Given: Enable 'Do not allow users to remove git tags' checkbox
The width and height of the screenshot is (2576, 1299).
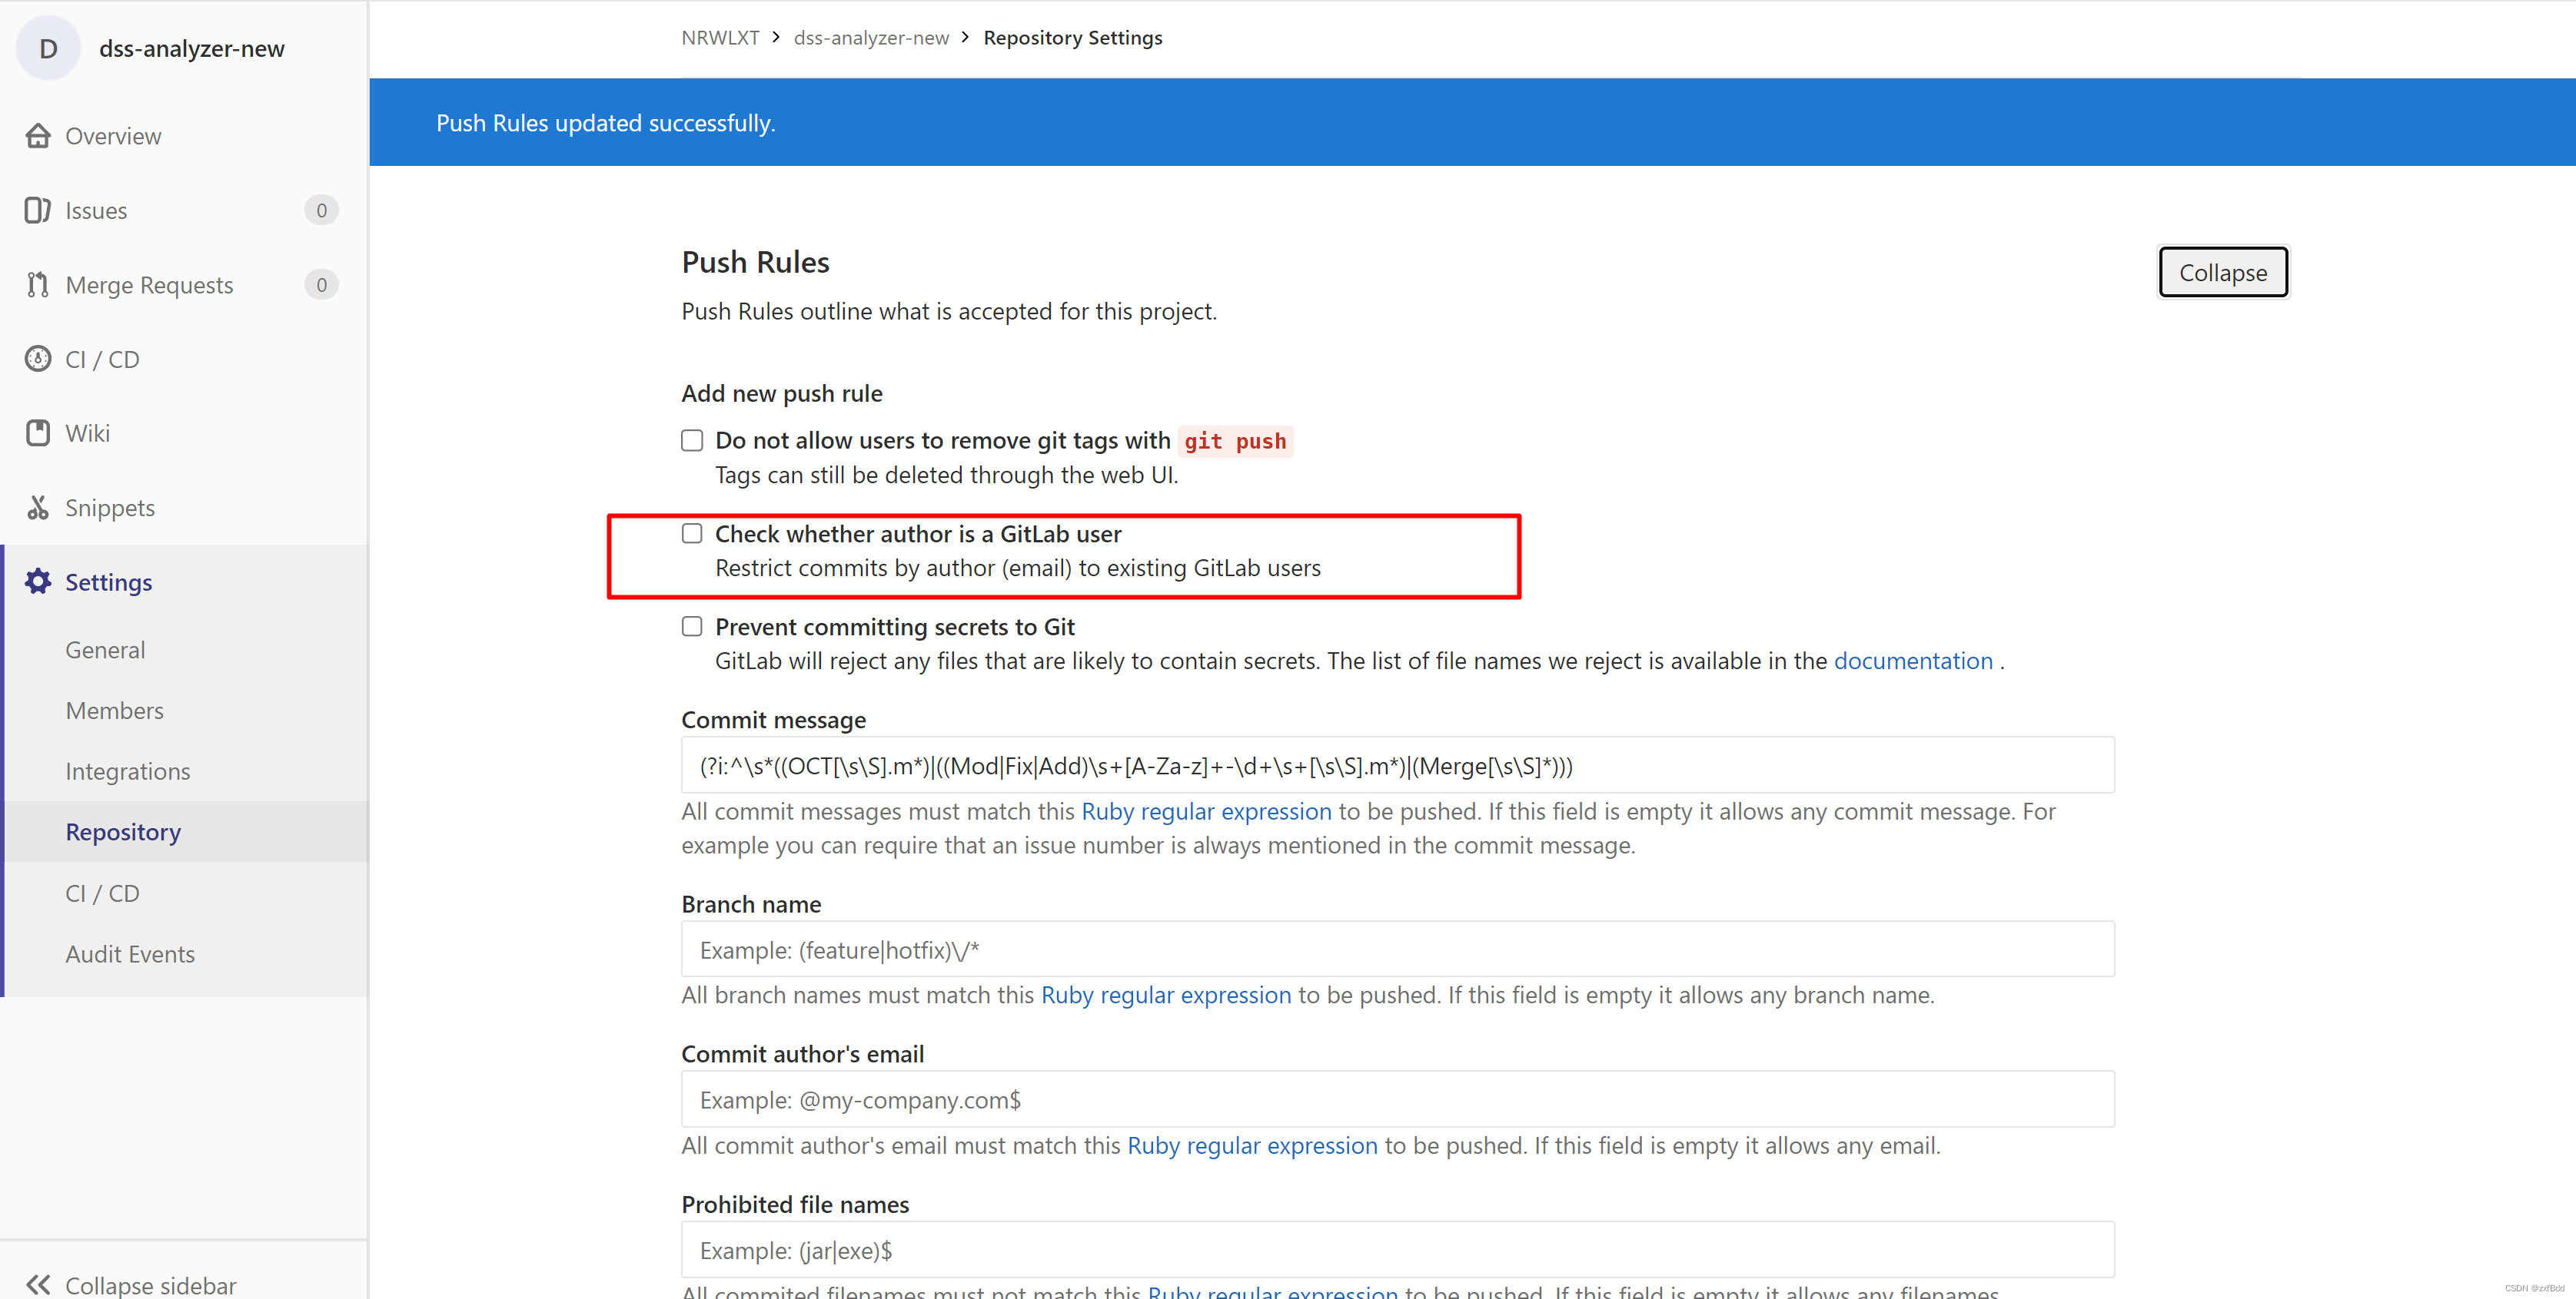Looking at the screenshot, I should point(692,441).
